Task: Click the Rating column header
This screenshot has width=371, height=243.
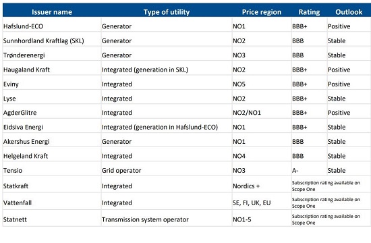Action: [x=309, y=12]
